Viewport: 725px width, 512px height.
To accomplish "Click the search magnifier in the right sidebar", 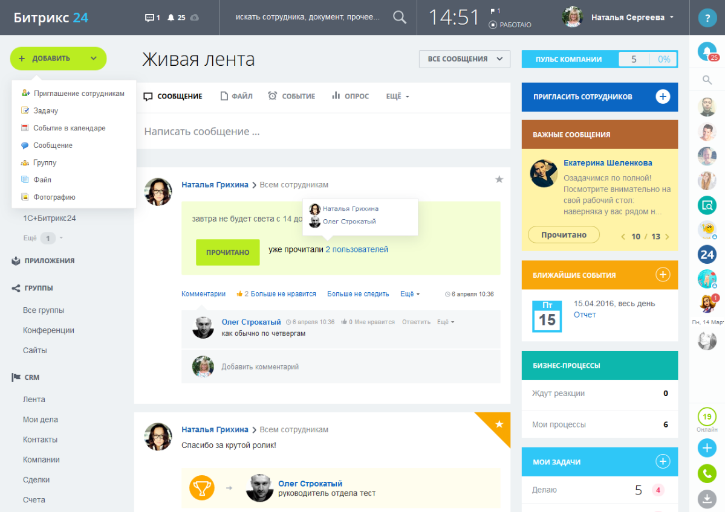I will (706, 78).
